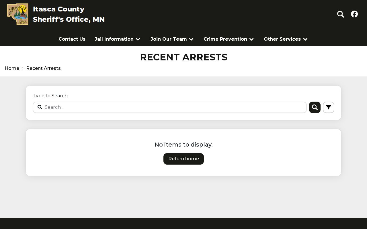Open the Facebook page icon
The width and height of the screenshot is (367, 229).
click(x=354, y=14)
